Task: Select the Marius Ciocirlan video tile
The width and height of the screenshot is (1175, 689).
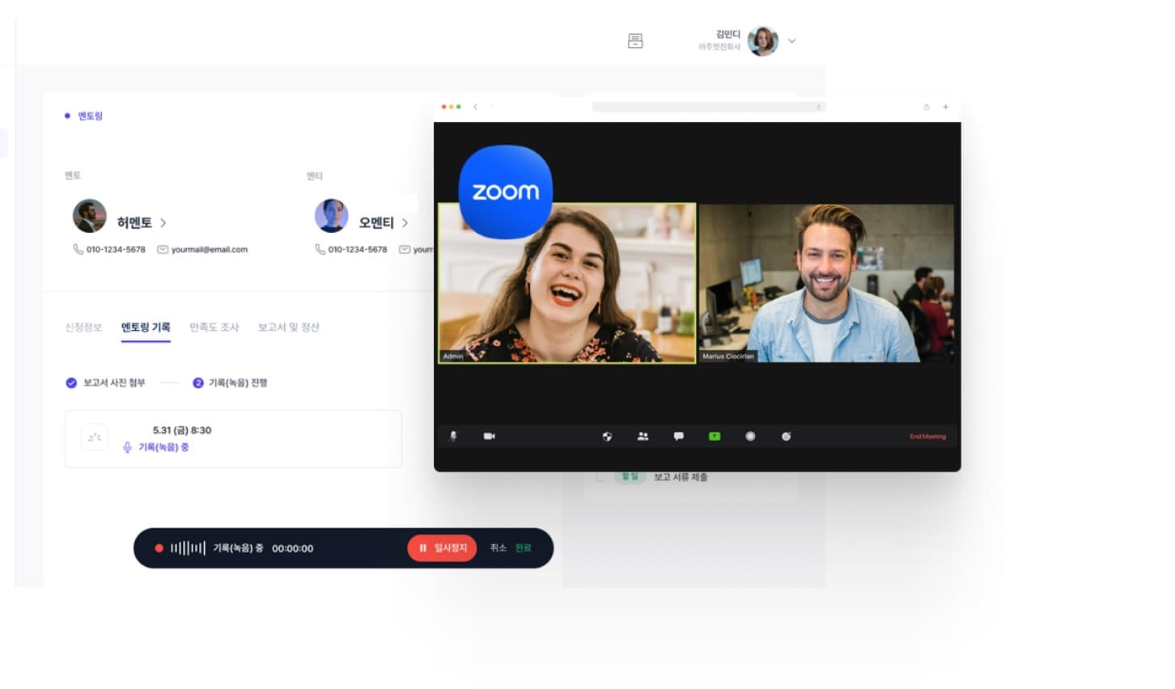Action: click(x=826, y=283)
